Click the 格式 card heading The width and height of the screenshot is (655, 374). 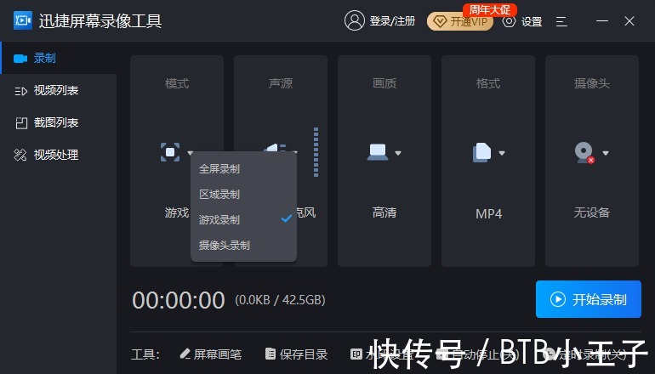(x=488, y=83)
